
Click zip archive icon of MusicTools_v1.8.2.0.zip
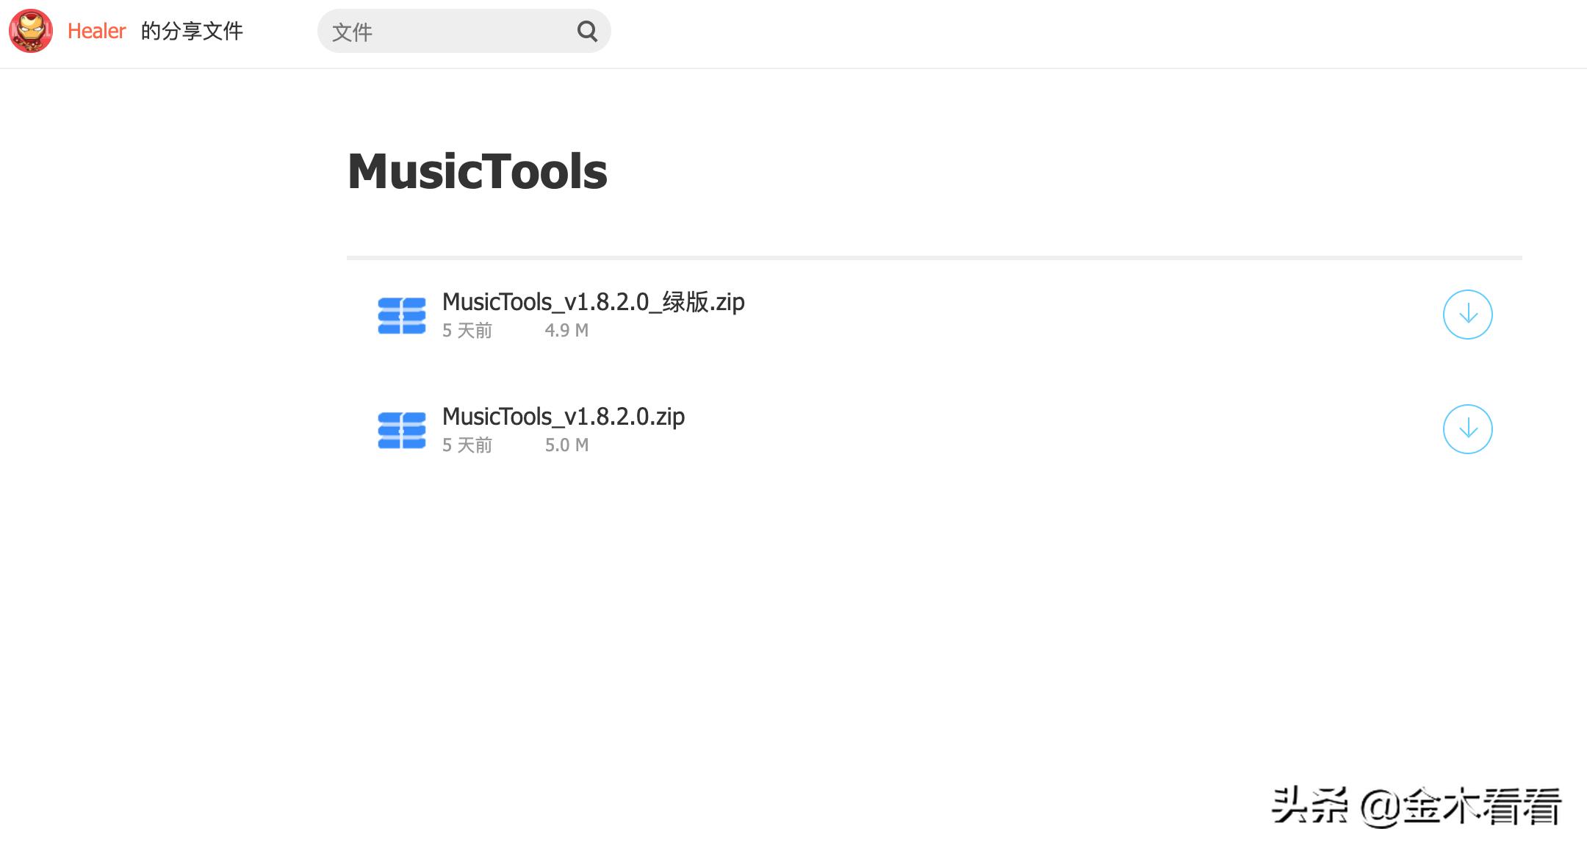tap(401, 431)
